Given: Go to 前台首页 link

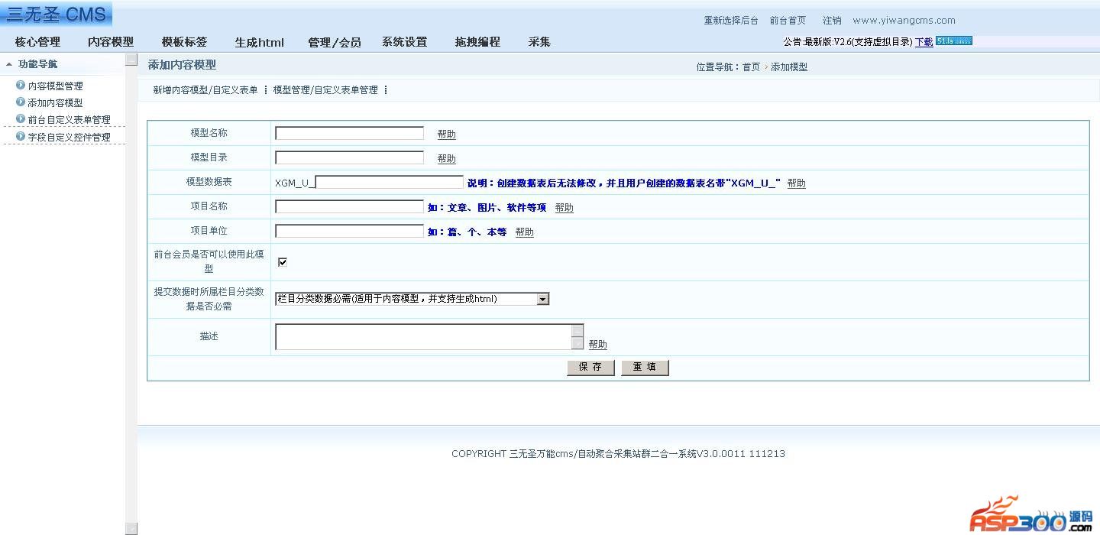Looking at the screenshot, I should click(788, 21).
